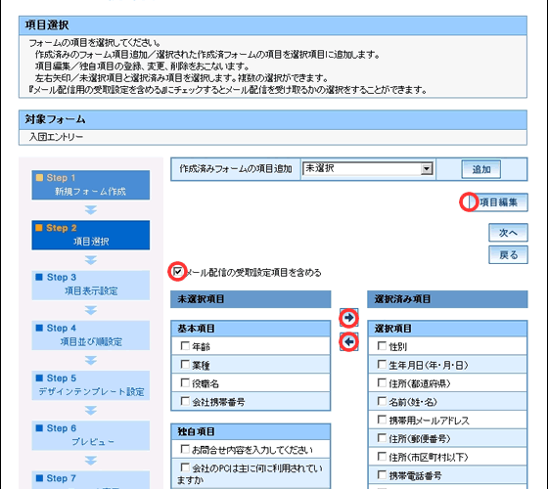Screen dimensions: 548x489
Task: Click the double chevron below Step 4
Action: pos(91,361)
